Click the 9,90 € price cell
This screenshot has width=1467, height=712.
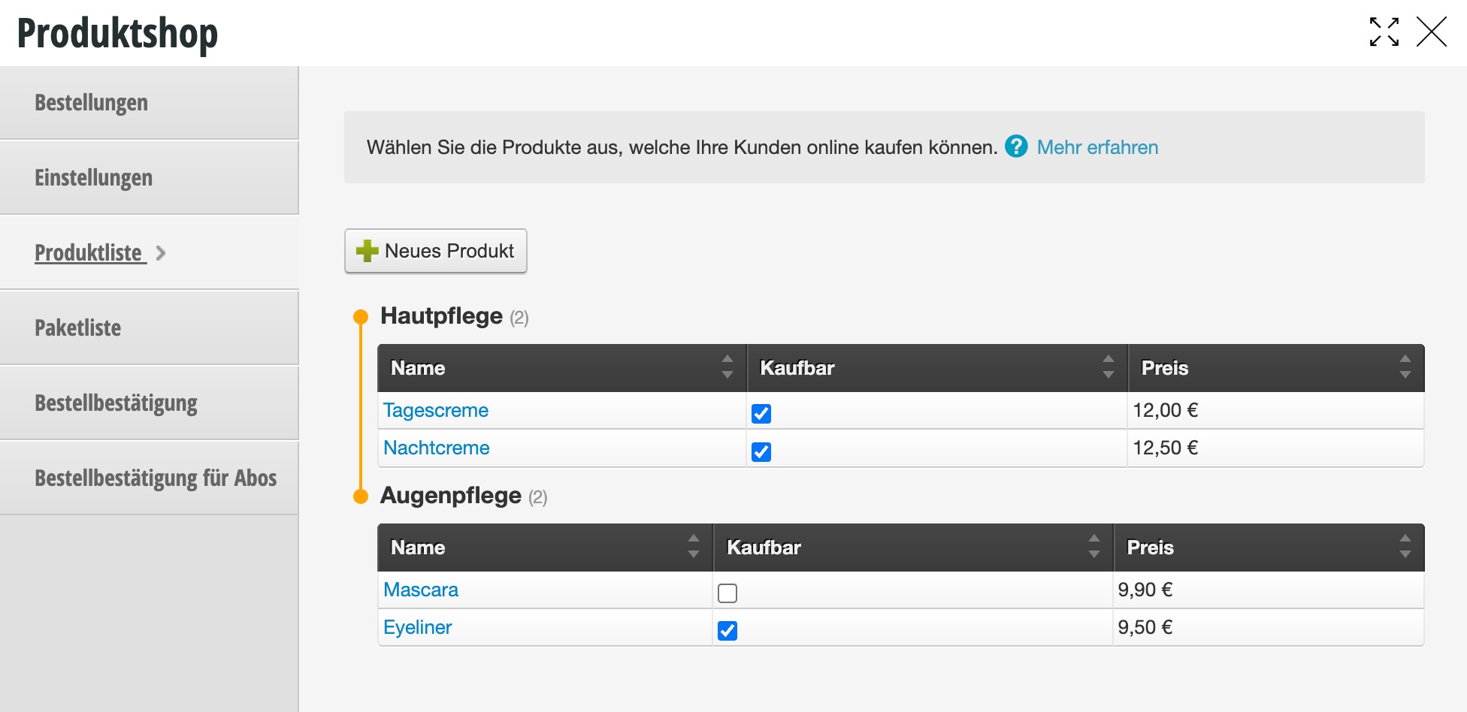pos(1269,590)
